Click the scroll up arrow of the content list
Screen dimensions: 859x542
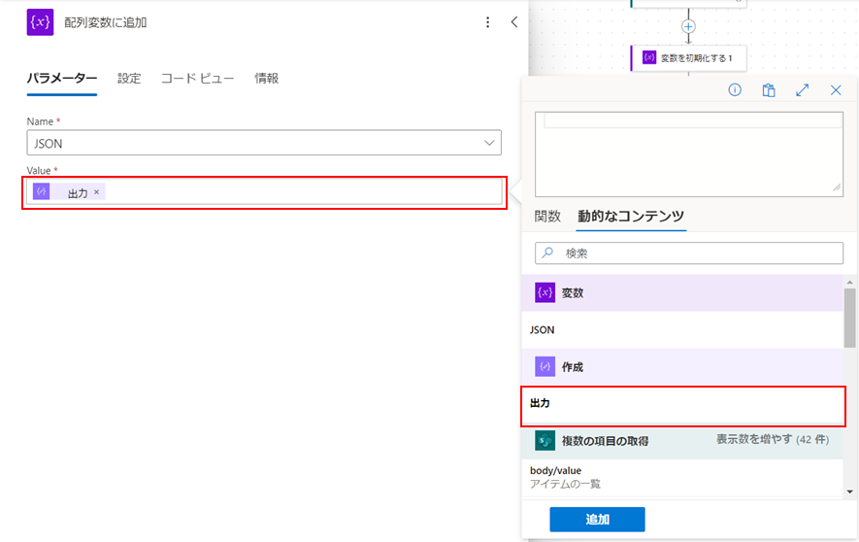(x=849, y=283)
